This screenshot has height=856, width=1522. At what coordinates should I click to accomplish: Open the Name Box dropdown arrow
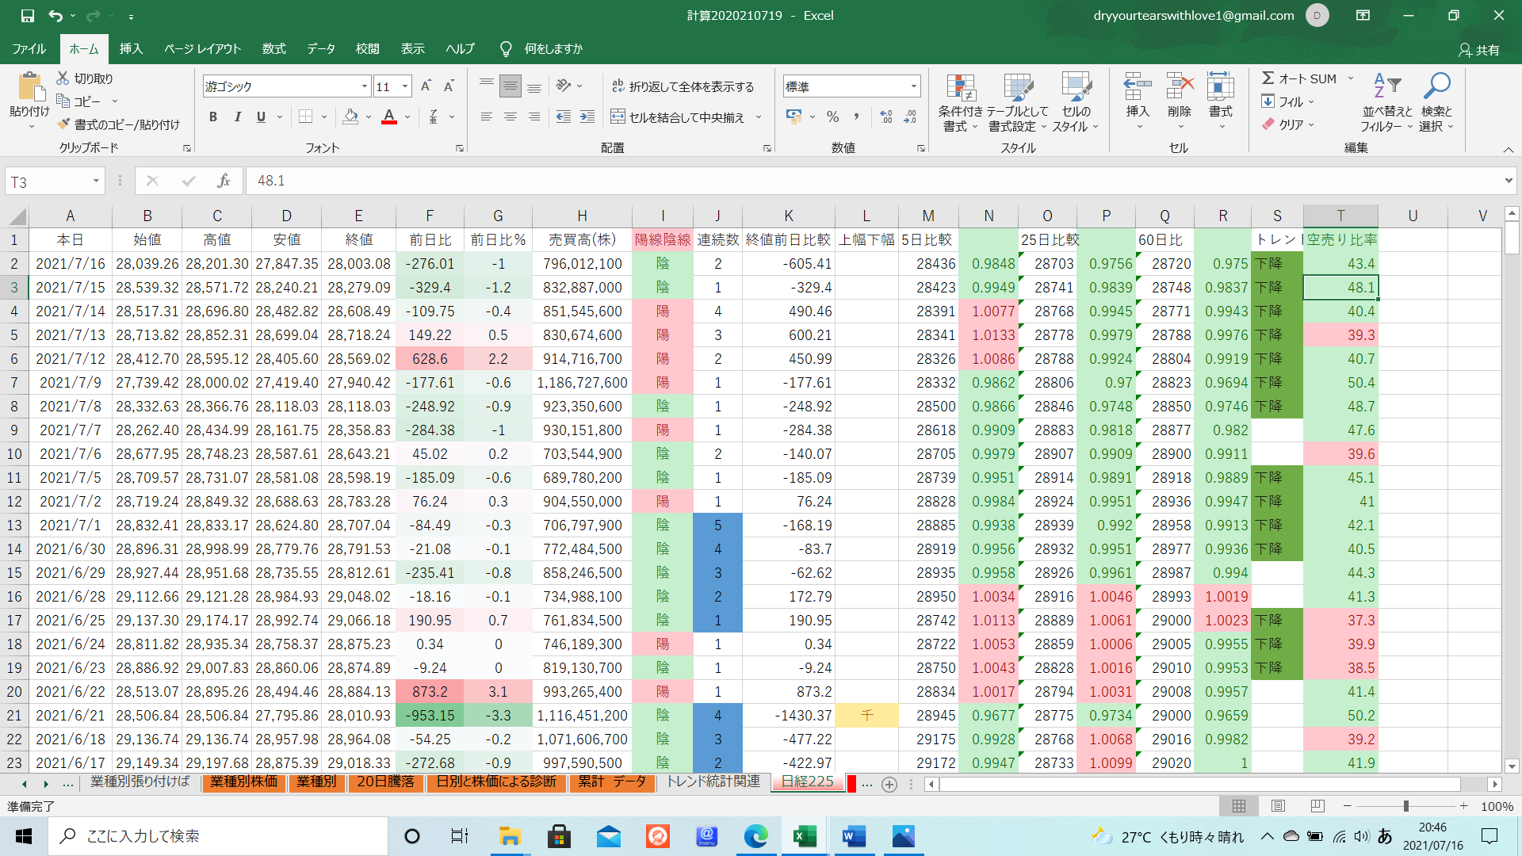tap(96, 182)
